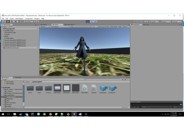Click the Search by Label icon in Project
Screen dimensions: 184x130
coord(125,80)
